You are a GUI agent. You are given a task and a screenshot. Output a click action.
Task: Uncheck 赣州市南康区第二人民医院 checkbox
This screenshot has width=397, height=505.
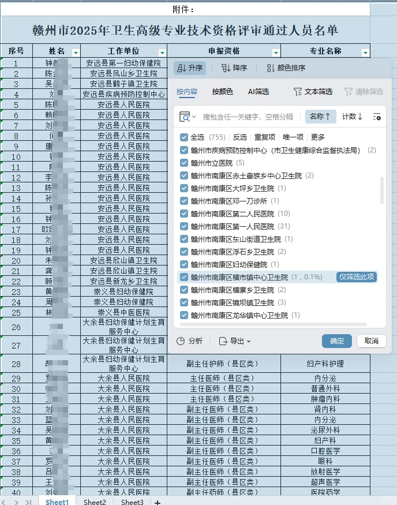(x=184, y=214)
